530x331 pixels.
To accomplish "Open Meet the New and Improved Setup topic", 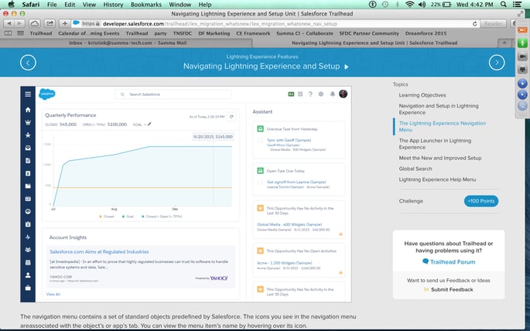I will click(440, 158).
